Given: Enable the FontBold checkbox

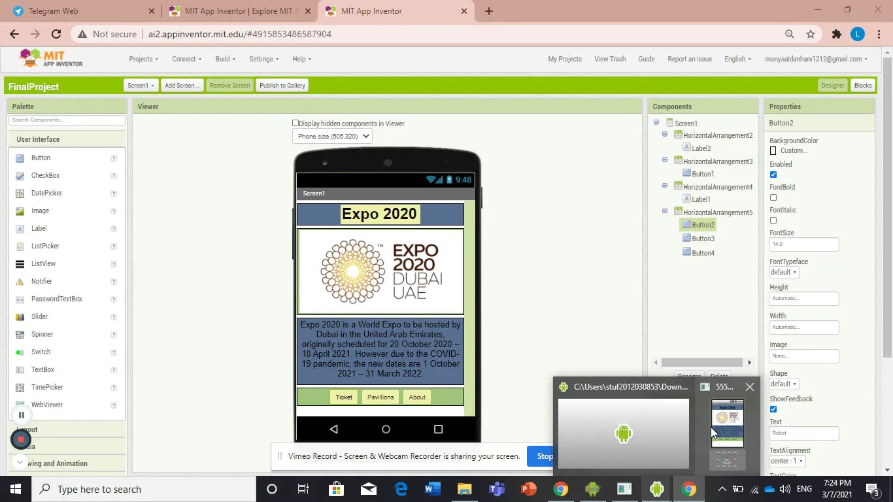Looking at the screenshot, I should (773, 197).
